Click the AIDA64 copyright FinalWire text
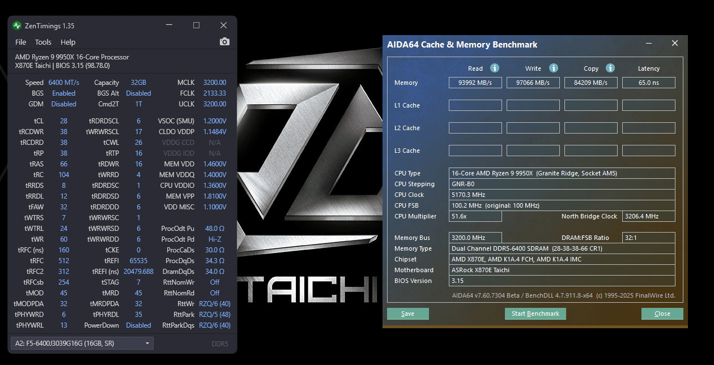Image resolution: width=714 pixels, height=365 pixels. click(563, 296)
